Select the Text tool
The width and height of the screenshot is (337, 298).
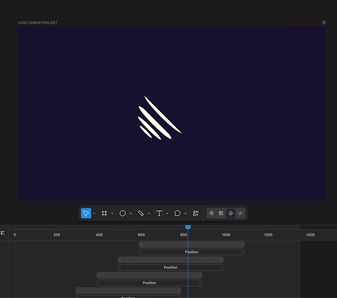pos(159,213)
